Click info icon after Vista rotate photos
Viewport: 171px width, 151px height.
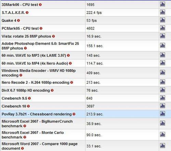pos(53,37)
